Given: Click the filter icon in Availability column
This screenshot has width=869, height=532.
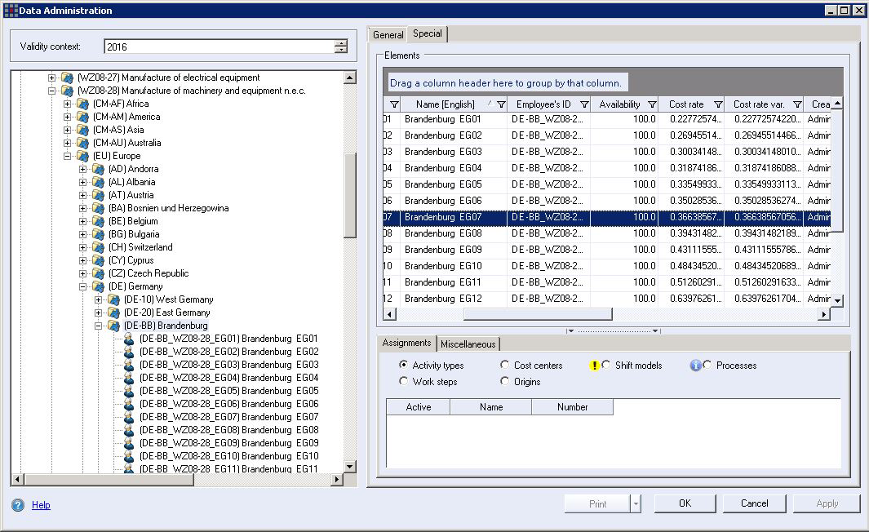Looking at the screenshot, I should coord(652,104).
